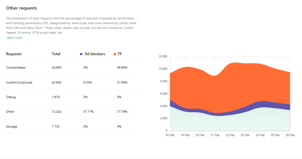Click the 22 Feb x-axis label
Image resolution: width=302 pixels, height=159 pixels.
click(230, 135)
